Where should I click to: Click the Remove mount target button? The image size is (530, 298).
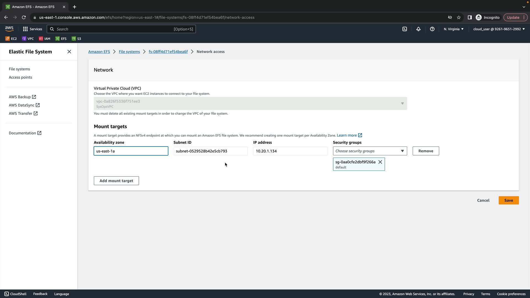coord(425,151)
